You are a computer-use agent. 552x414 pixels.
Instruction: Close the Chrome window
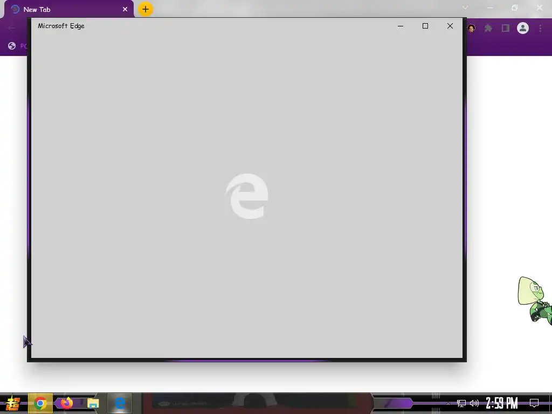point(539,8)
